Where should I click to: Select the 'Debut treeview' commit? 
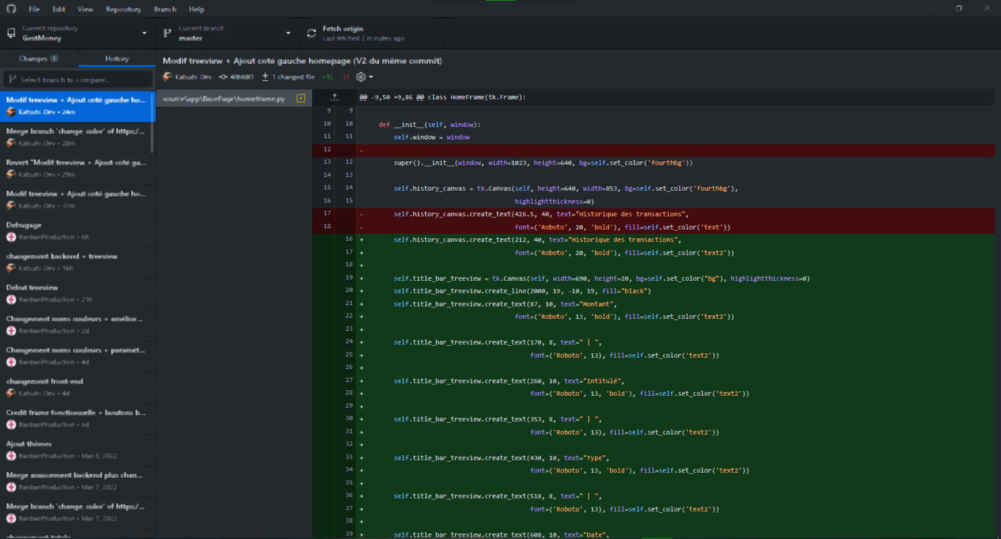tap(78, 294)
